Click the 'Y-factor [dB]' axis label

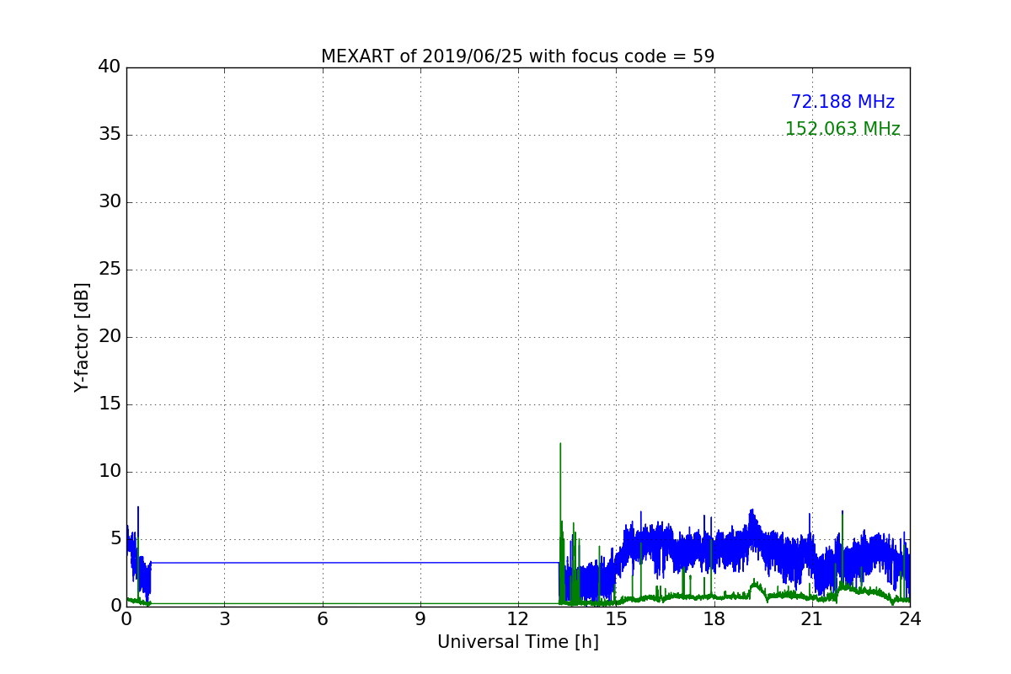[82, 337]
